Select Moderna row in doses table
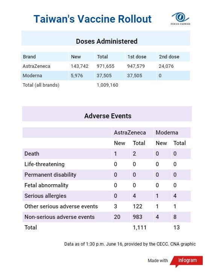 click(105, 75)
